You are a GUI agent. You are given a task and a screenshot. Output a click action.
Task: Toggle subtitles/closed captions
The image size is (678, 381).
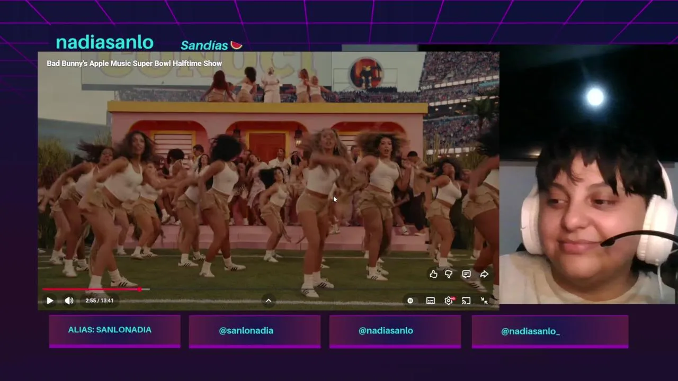point(431,301)
